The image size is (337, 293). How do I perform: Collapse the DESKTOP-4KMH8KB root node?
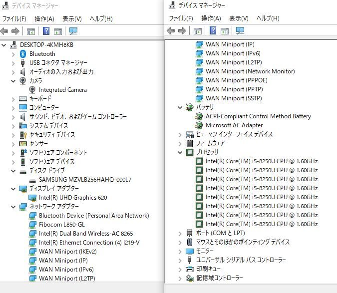3,45
